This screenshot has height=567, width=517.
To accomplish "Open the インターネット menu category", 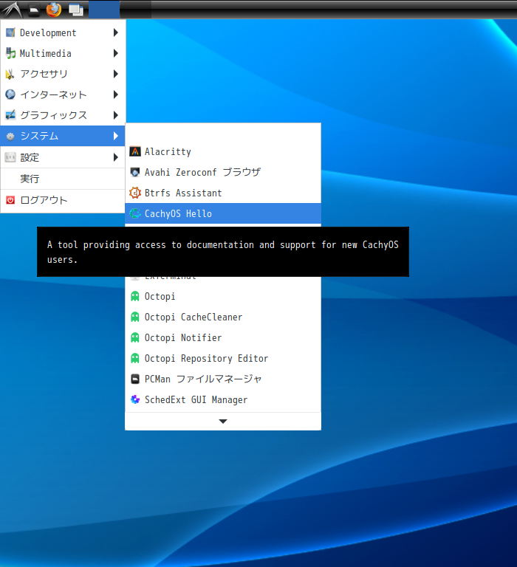I will point(63,94).
